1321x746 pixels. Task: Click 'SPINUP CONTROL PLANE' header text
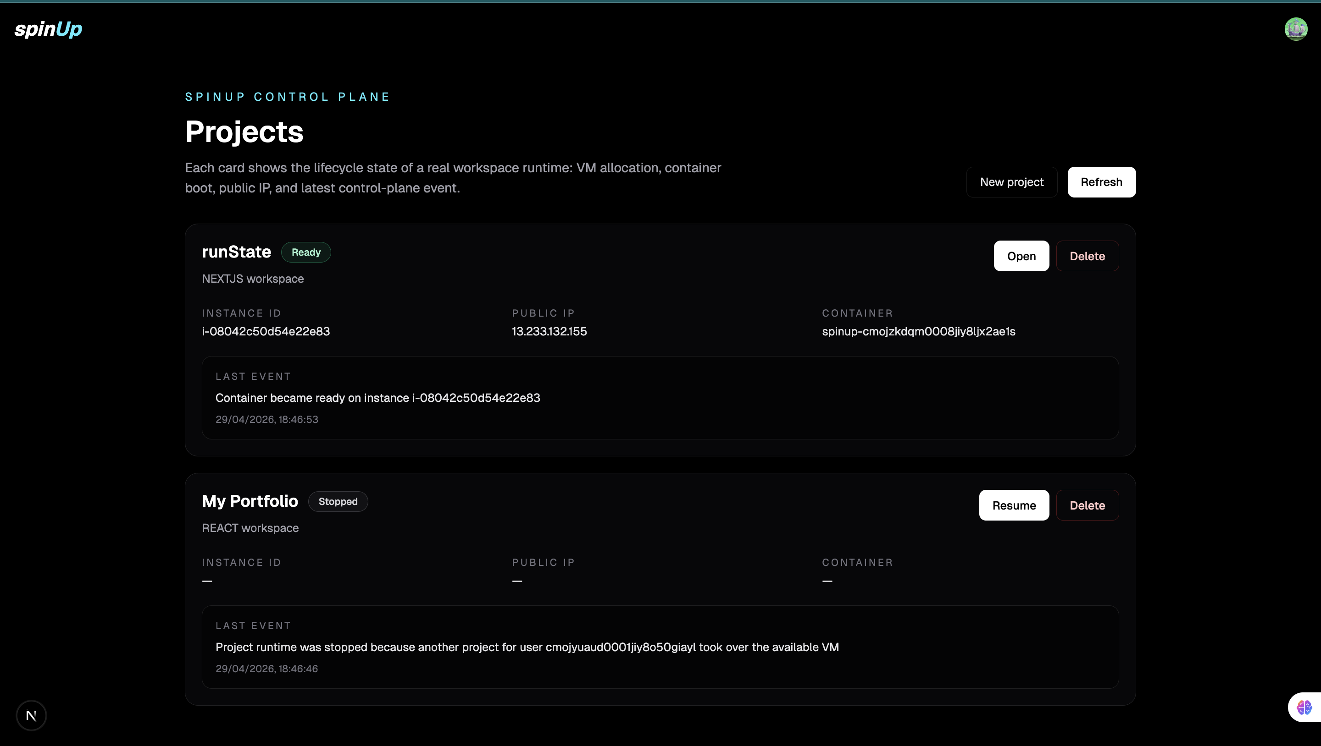pos(288,97)
